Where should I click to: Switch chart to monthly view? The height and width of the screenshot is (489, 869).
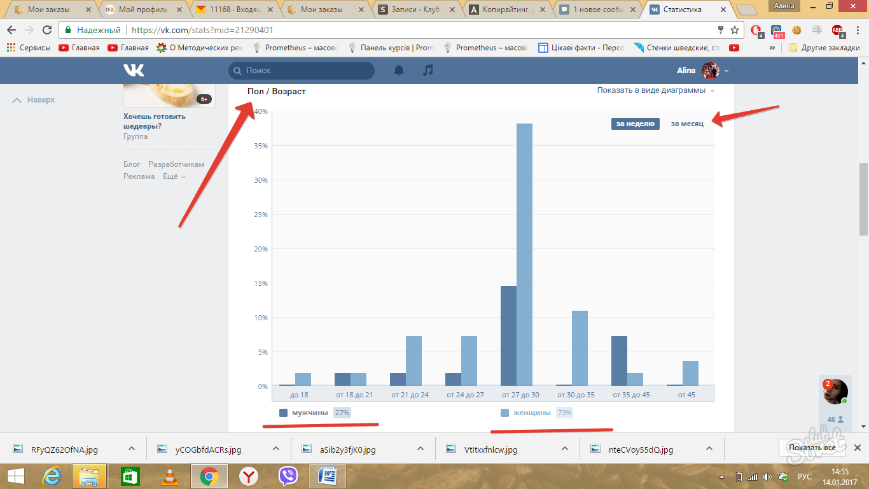point(687,124)
